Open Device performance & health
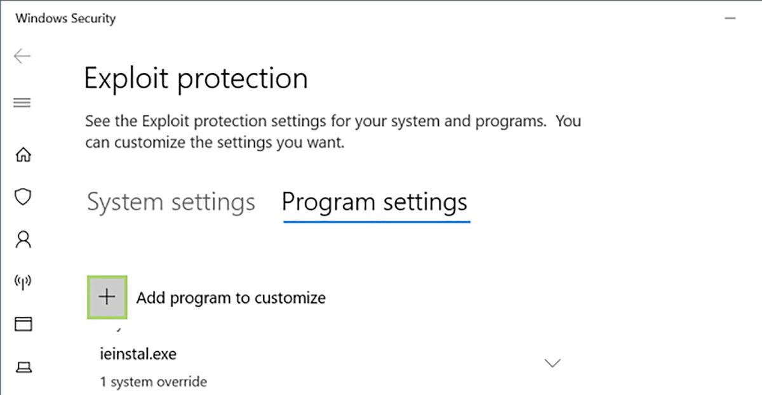Image resolution: width=762 pixels, height=395 pixels. tap(23, 366)
